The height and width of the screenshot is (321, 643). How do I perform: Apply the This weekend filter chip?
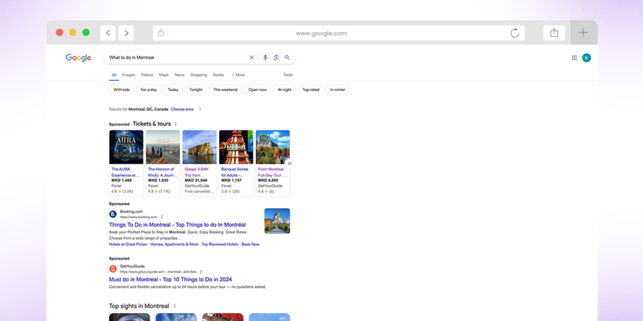pyautogui.click(x=225, y=90)
